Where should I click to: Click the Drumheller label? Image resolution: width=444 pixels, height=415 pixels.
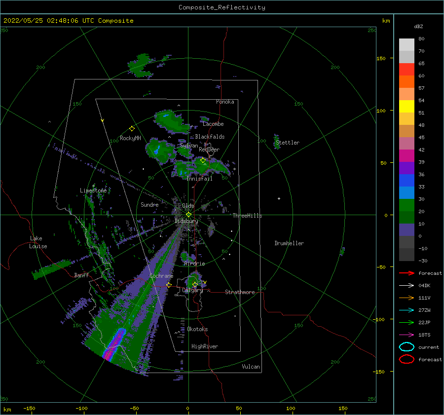289,243
